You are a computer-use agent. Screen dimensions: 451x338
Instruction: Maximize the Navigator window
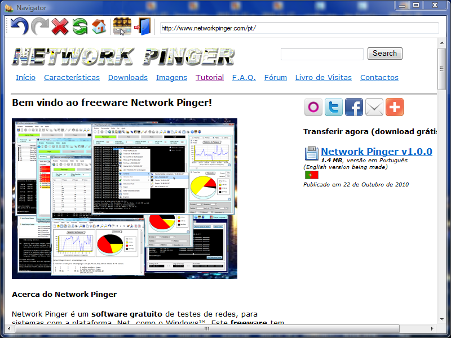416,5
